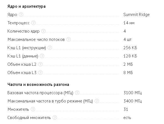Click help icon for Кэш L1 (инструкции)
Screen dimensions: 164x124
50,48
